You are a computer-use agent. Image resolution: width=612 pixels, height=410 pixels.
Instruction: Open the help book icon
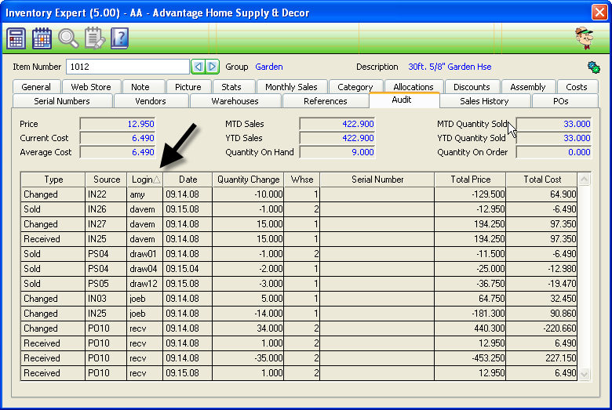[119, 38]
